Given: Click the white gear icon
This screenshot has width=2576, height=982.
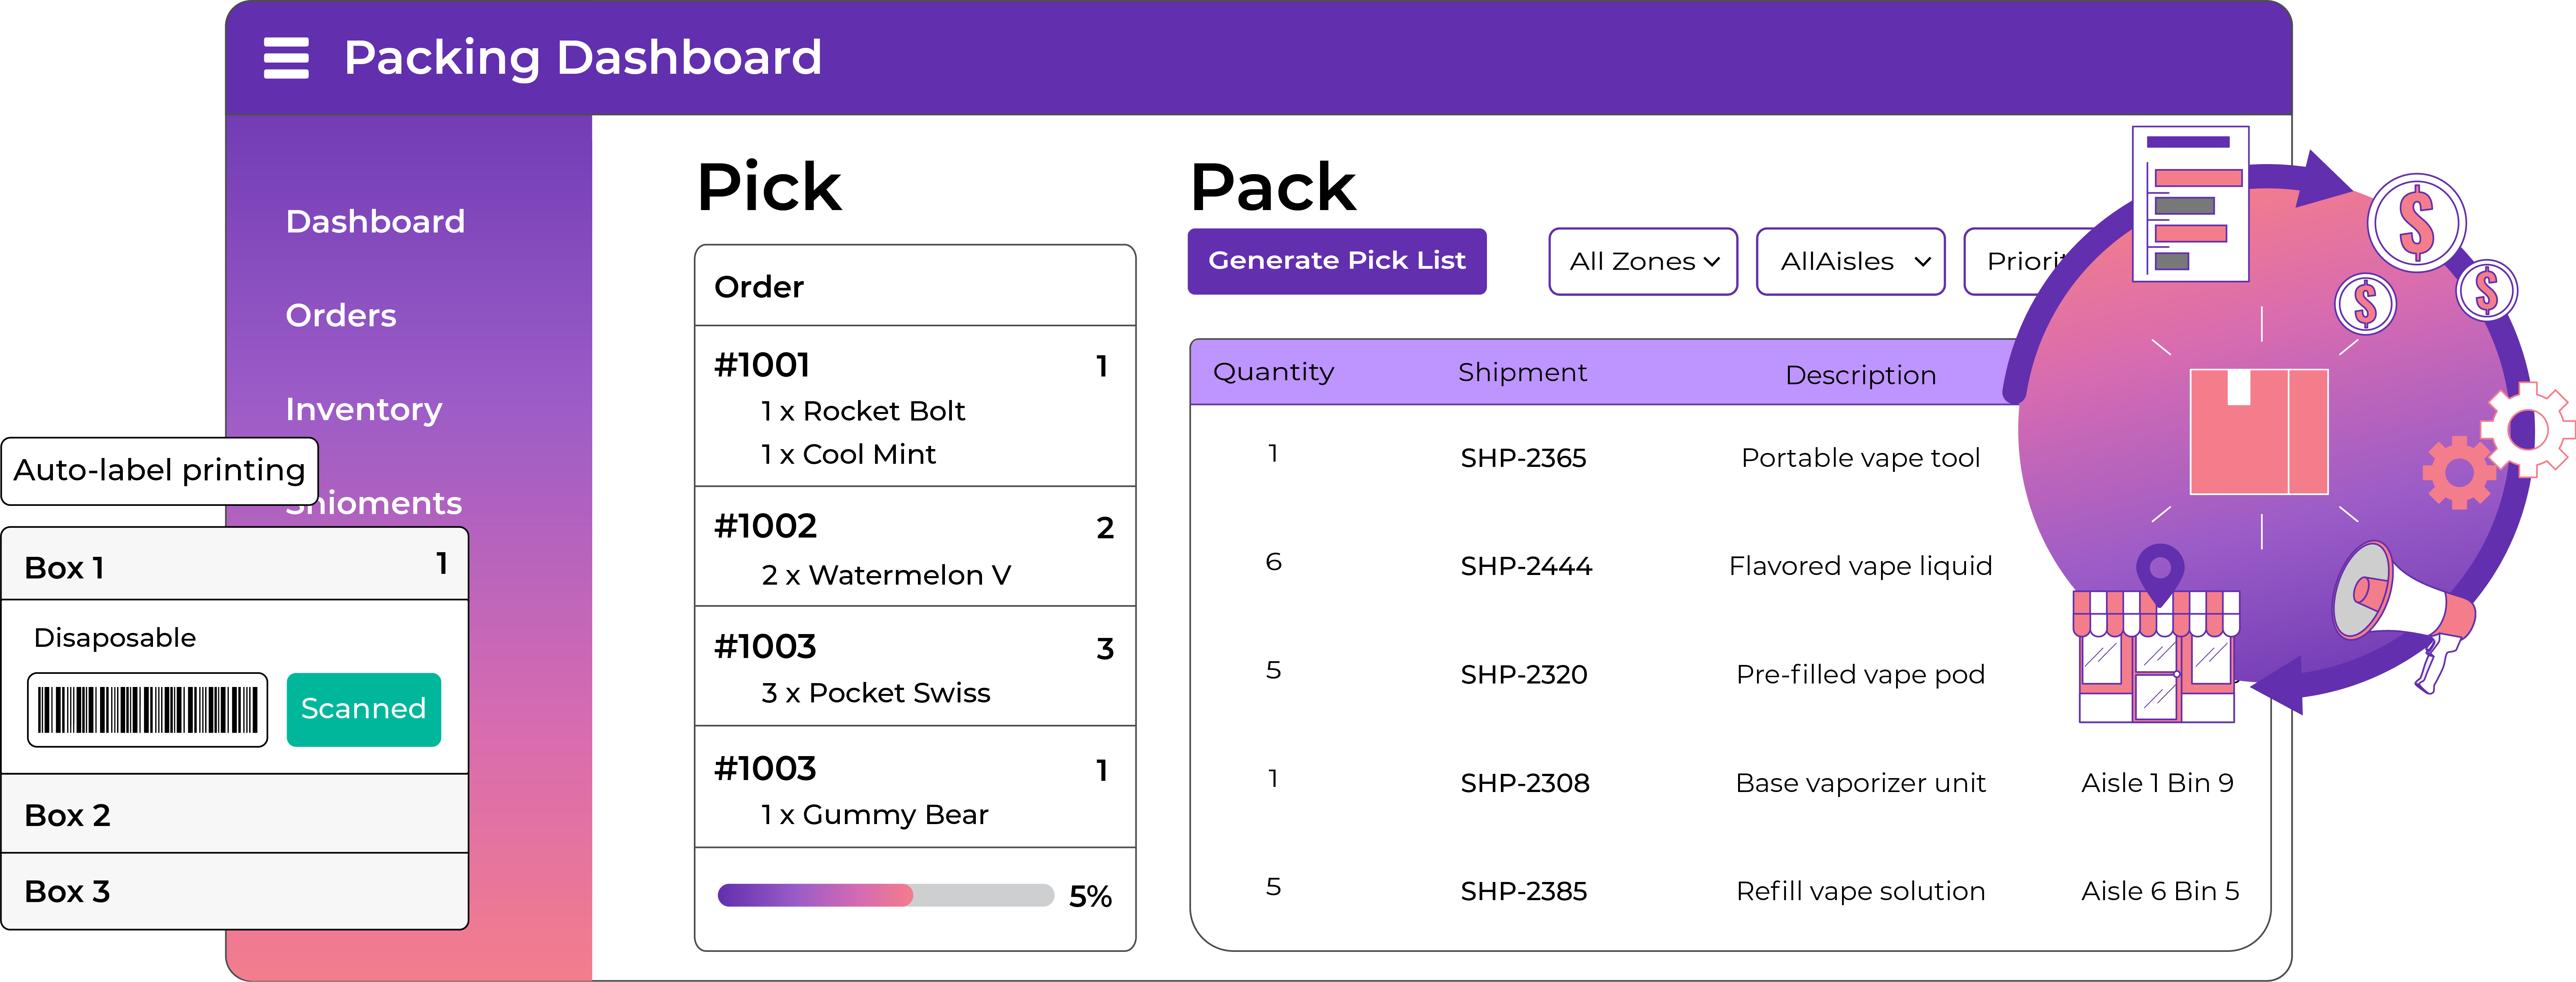Looking at the screenshot, I should pos(2529,430).
